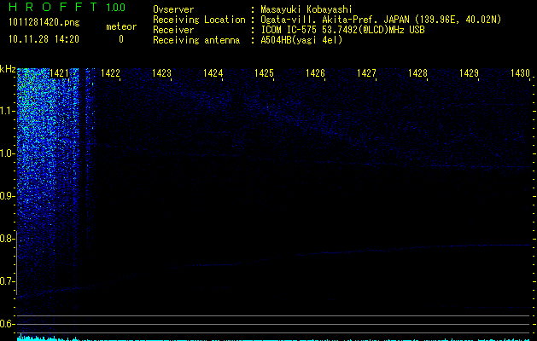Screen dimensions: 537x341
Task: Click antenna value A504HB(yagi 4el)
Action: (301, 40)
